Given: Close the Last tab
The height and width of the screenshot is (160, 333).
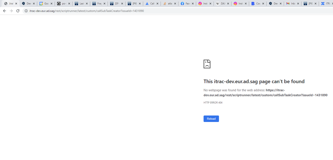Looking at the screenshot, I should (87, 4).
